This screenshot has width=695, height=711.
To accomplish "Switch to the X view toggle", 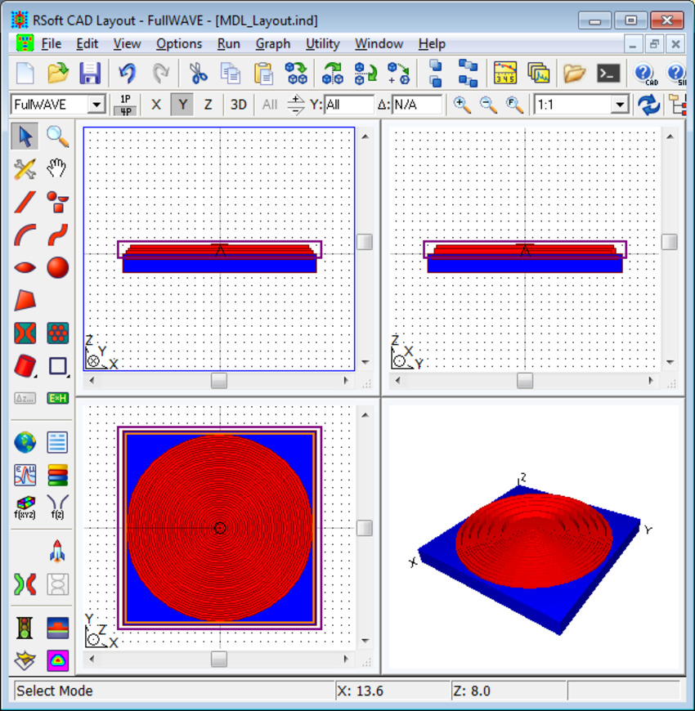I will click(155, 105).
